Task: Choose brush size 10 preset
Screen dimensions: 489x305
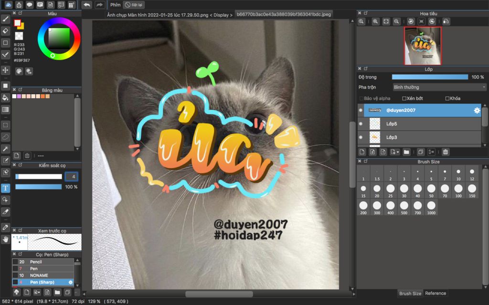Action: coord(458,174)
